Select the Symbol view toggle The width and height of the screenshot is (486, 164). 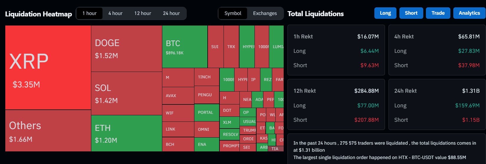tap(233, 13)
